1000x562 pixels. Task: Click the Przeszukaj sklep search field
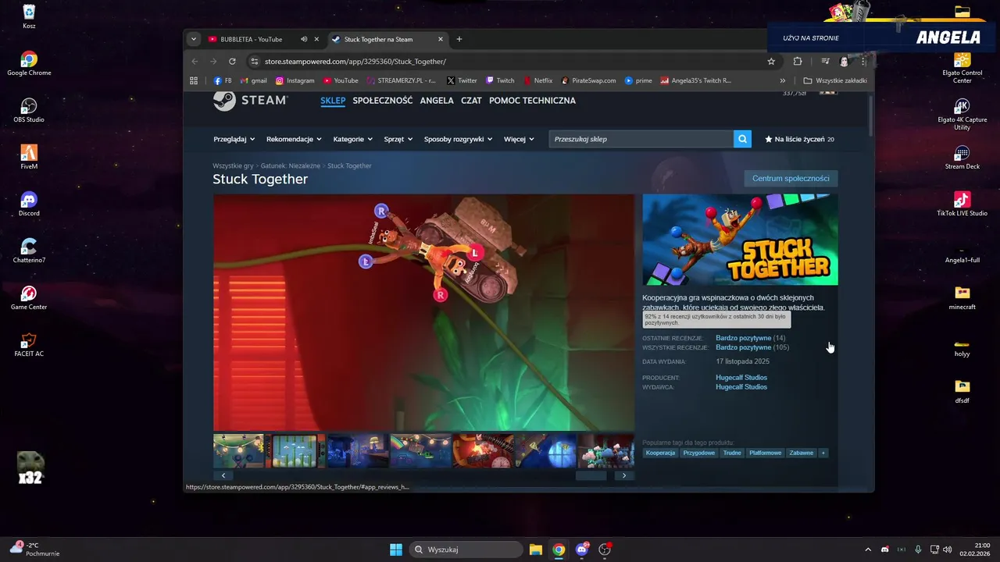(641, 139)
